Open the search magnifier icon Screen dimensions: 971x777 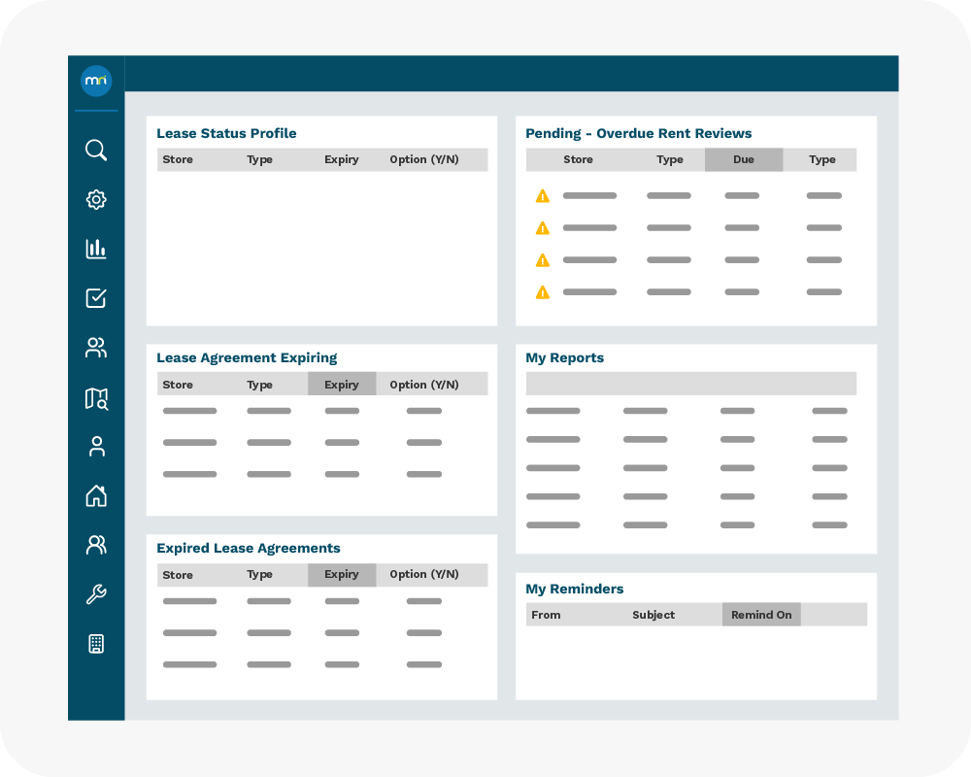point(96,151)
